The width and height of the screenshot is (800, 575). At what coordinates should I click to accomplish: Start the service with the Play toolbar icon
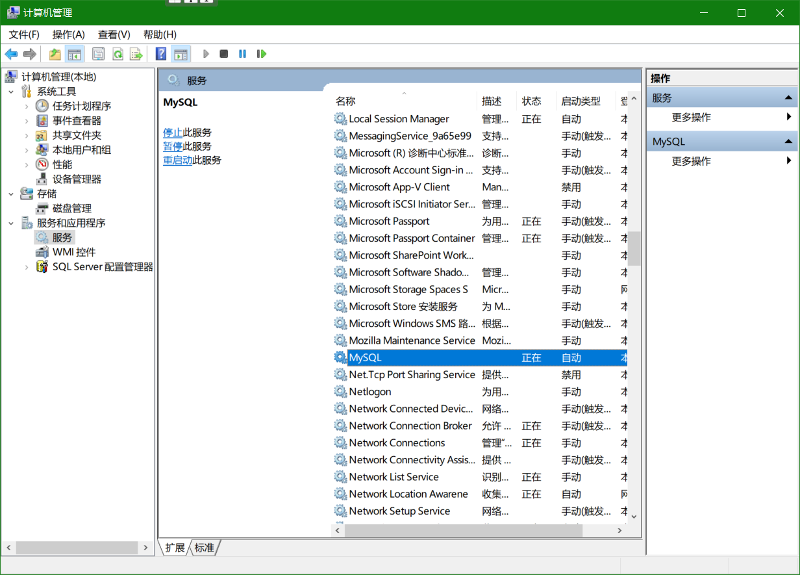tap(206, 54)
